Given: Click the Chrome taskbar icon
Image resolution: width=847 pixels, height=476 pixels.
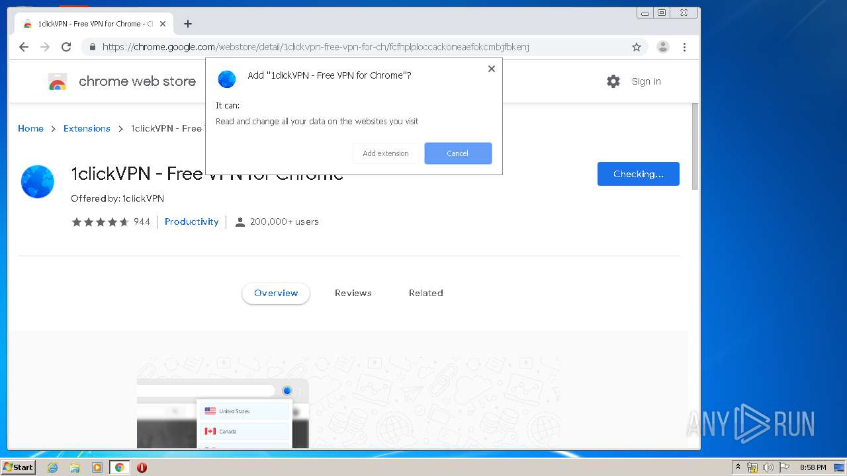Looking at the screenshot, I should pos(119,467).
